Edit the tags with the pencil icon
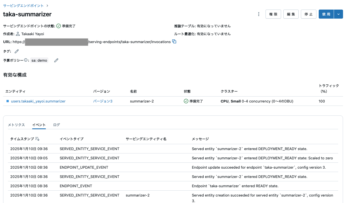Screen dimensions: 345x203 tap(16, 51)
